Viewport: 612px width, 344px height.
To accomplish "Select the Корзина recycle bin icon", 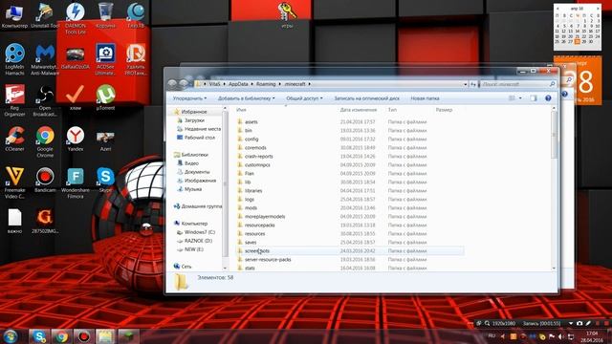I will (x=105, y=15).
